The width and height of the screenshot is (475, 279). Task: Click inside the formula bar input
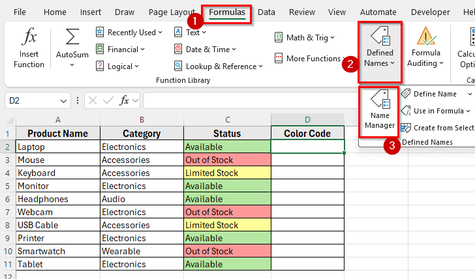[x=250, y=100]
